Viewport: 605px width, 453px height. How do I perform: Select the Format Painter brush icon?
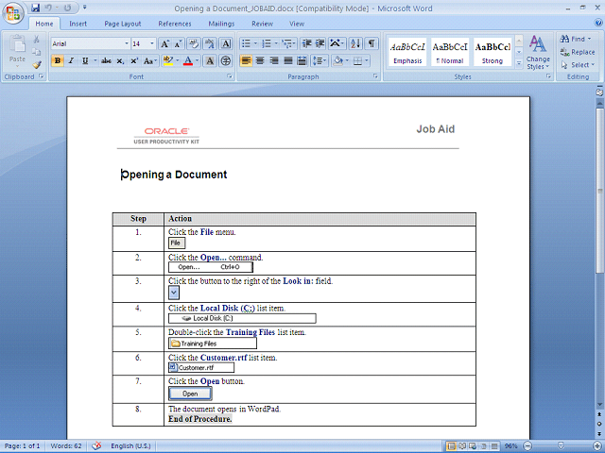point(37,65)
